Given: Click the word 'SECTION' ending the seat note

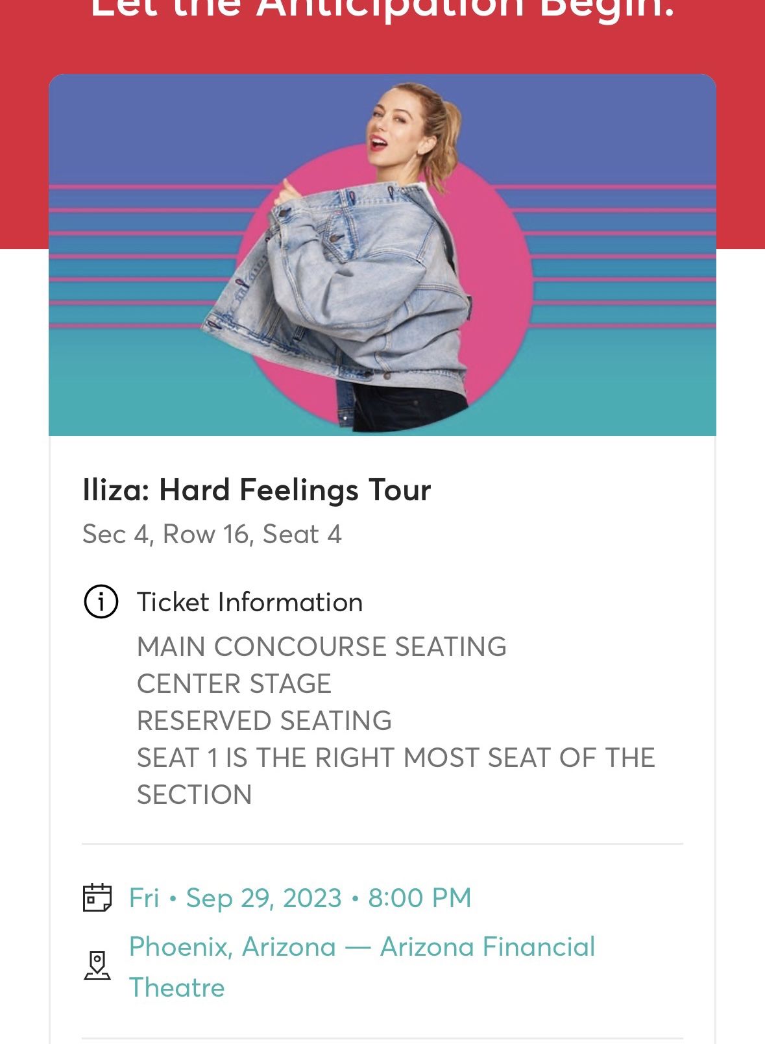Looking at the screenshot, I should (x=194, y=794).
